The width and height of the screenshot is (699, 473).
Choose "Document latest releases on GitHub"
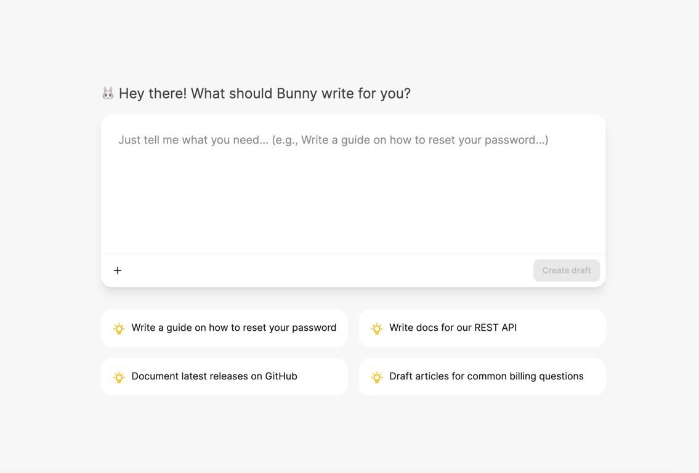coord(224,376)
